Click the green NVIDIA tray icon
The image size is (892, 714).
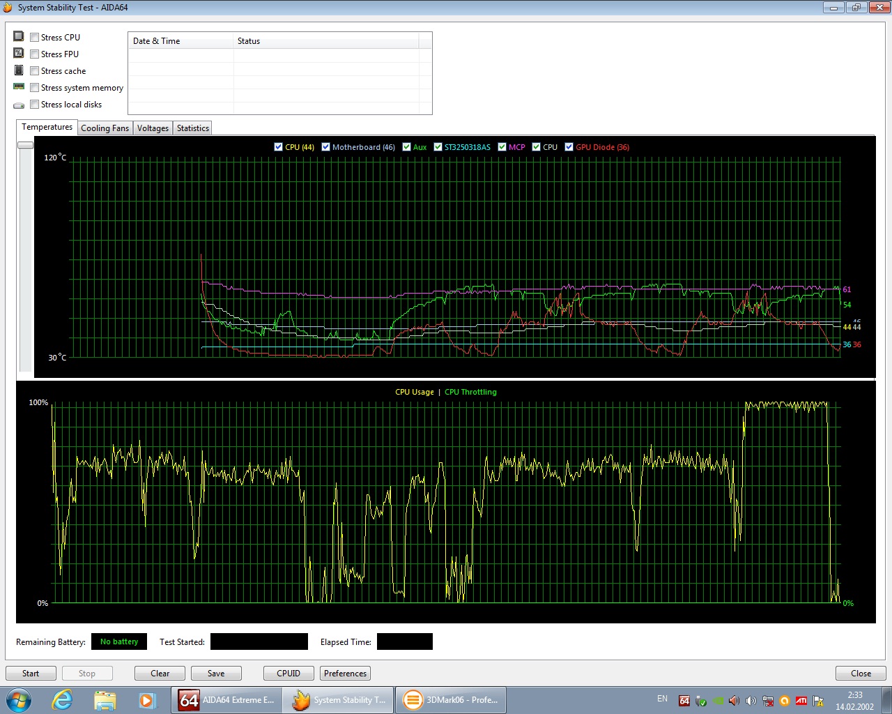pos(718,701)
